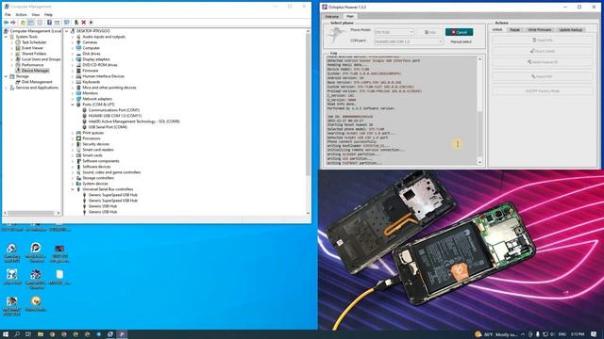Switch to the Update backup tab

[x=570, y=29]
